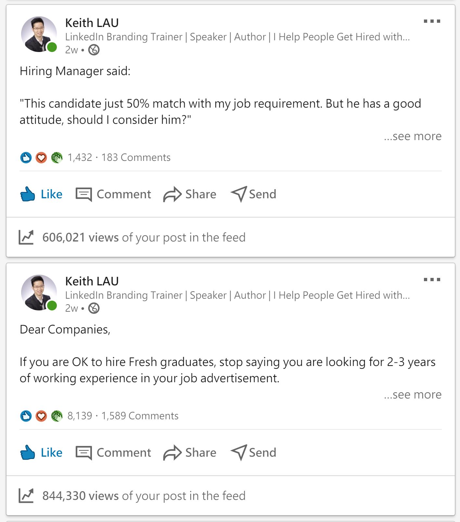
Task: Share the Dear Companies post
Action: tap(190, 453)
